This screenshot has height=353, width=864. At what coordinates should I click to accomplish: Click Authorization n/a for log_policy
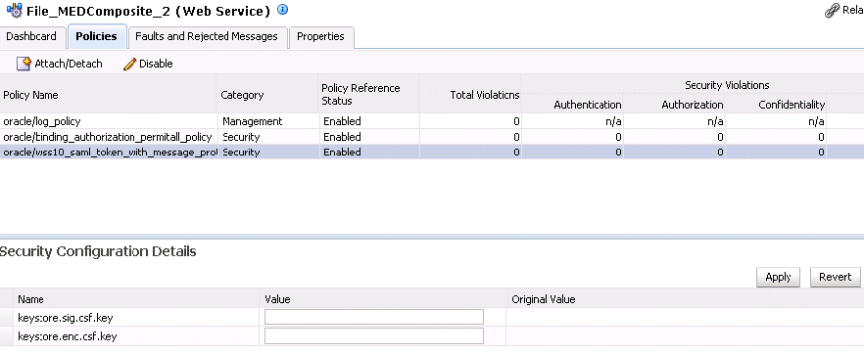click(x=715, y=121)
